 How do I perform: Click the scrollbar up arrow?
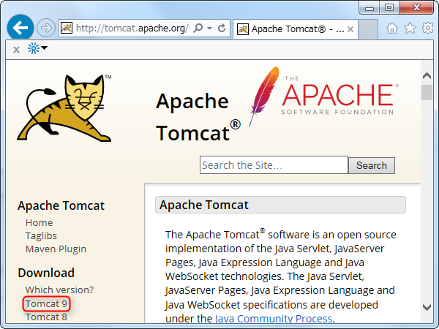click(x=427, y=75)
